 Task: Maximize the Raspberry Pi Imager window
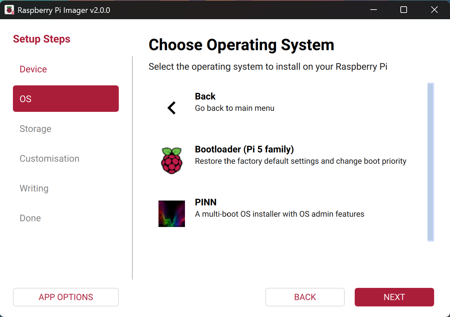click(403, 10)
